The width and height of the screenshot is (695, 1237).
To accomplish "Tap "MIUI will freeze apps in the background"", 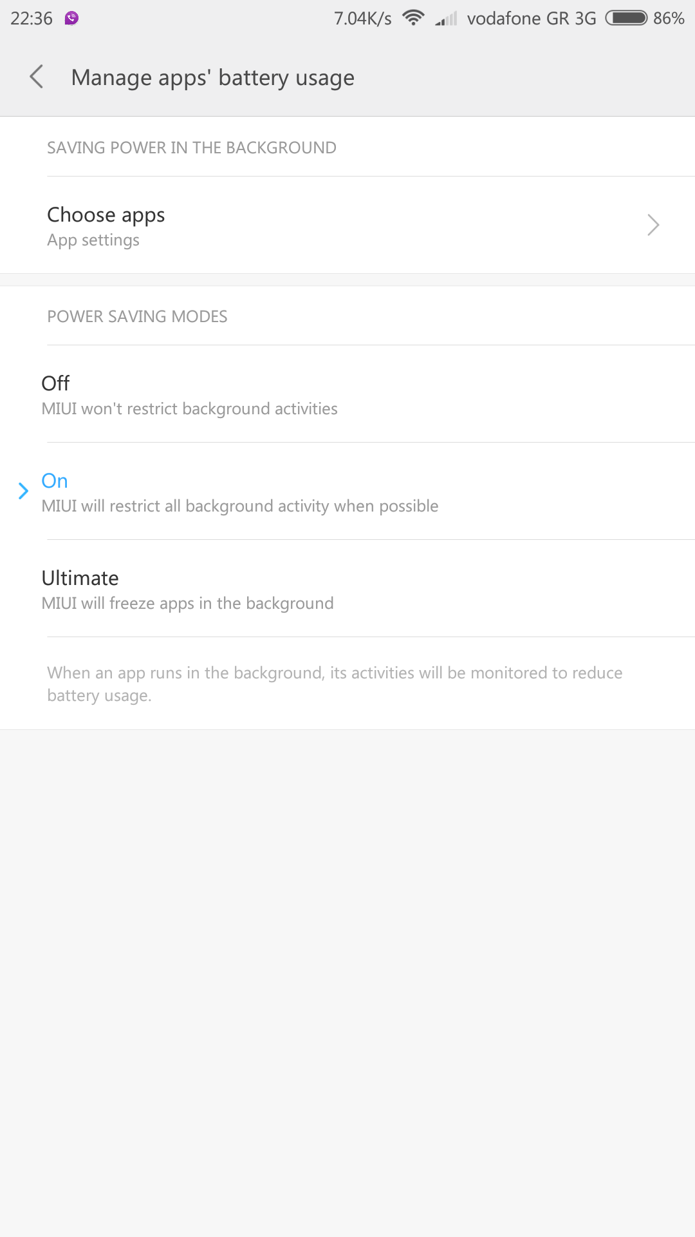I will click(187, 603).
